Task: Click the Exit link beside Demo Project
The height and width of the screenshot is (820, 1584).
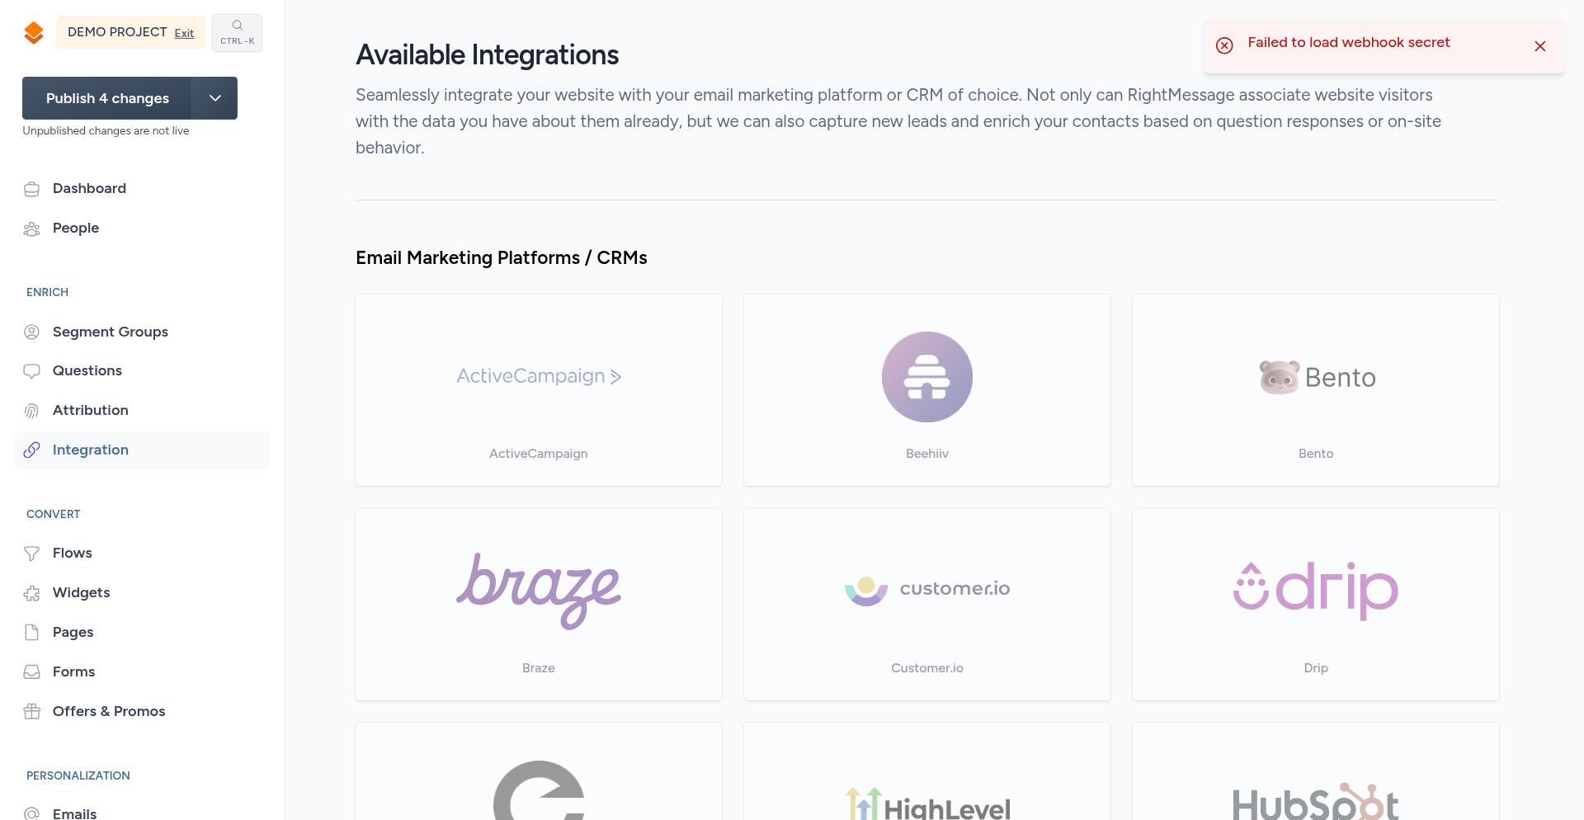Action: tap(184, 33)
